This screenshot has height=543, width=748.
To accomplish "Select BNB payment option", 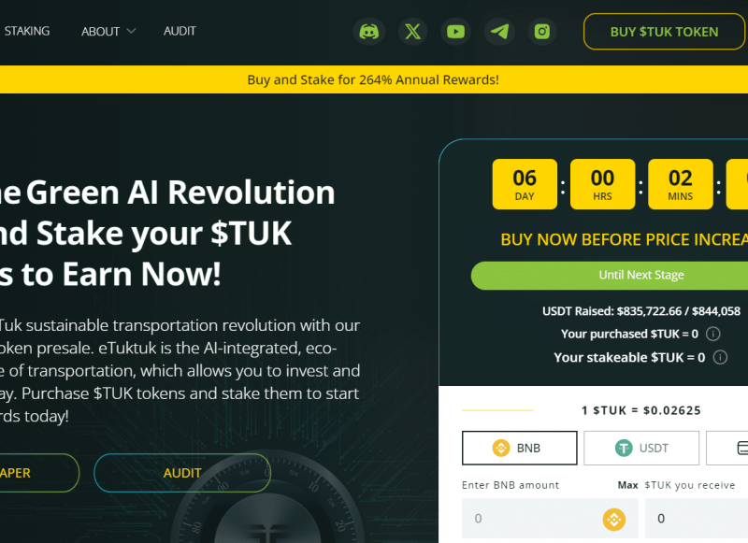I will pos(520,448).
